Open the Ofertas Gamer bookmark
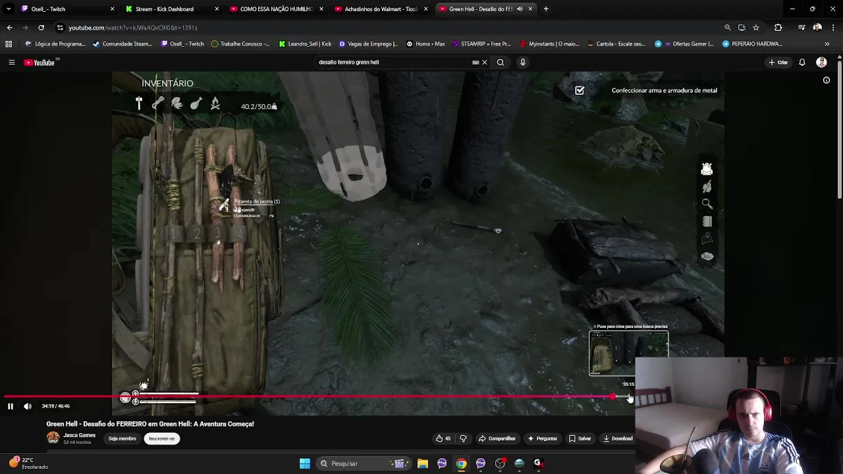 point(684,44)
